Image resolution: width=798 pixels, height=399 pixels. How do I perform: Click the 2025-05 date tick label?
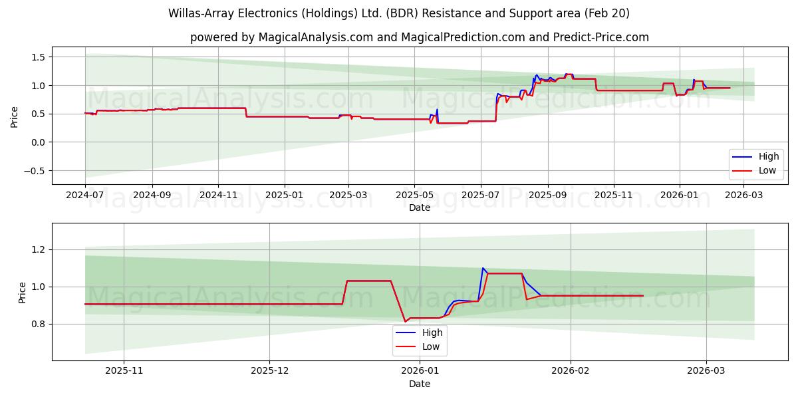click(x=414, y=196)
